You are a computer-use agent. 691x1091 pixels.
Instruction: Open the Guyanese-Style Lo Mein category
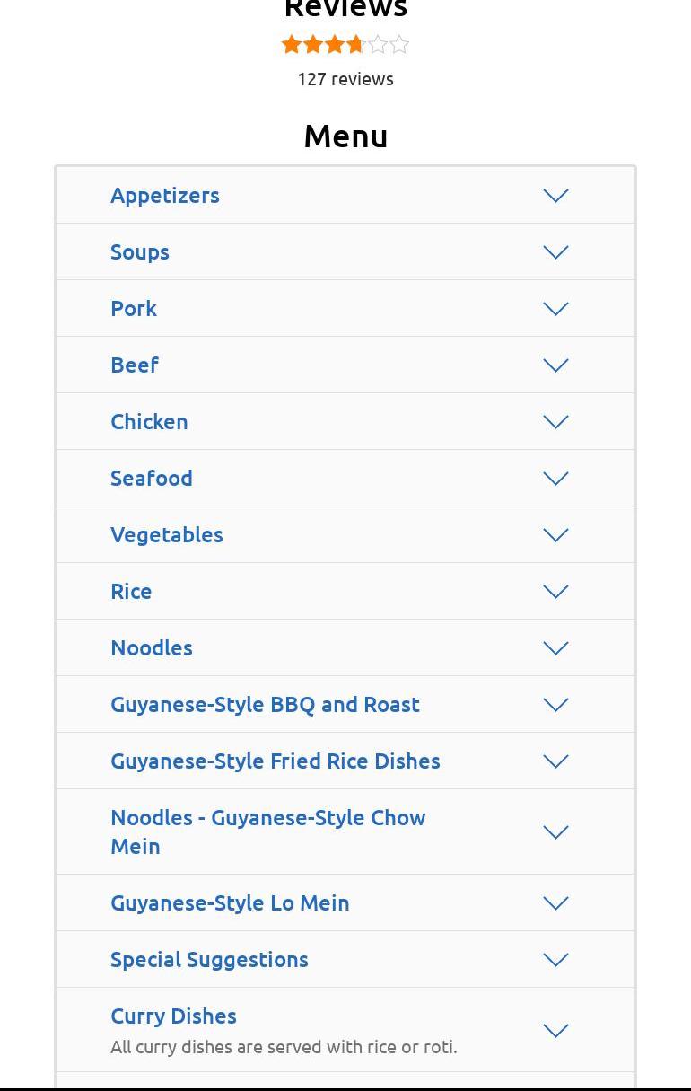coord(230,902)
